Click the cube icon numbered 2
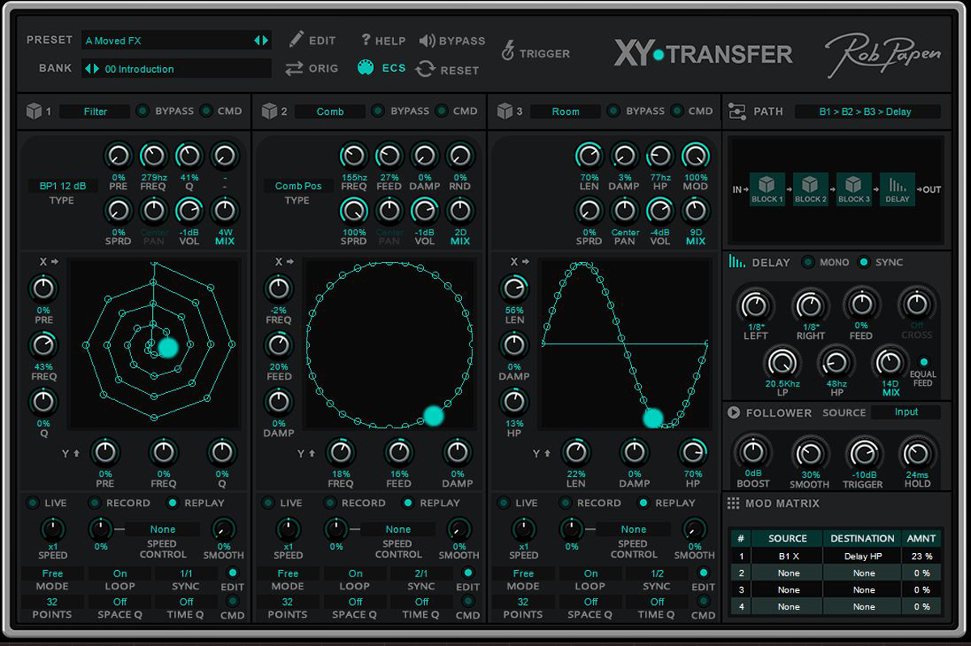Viewport: 971px width, 646px height. 269,111
